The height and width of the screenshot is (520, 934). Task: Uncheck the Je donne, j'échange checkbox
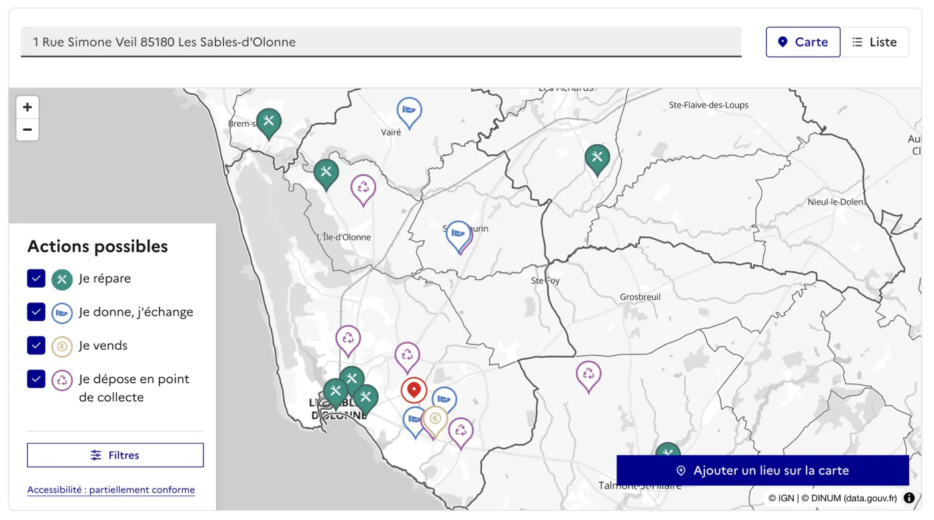tap(36, 312)
